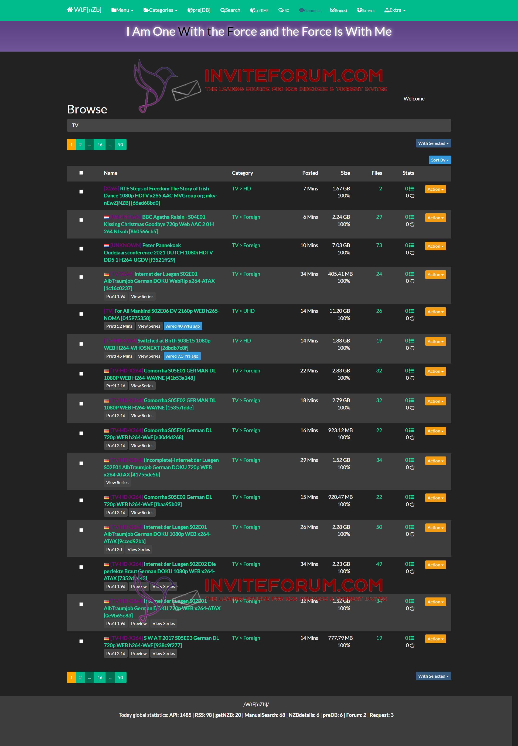Check the S W A T 2017 row checkbox

pyautogui.click(x=81, y=641)
